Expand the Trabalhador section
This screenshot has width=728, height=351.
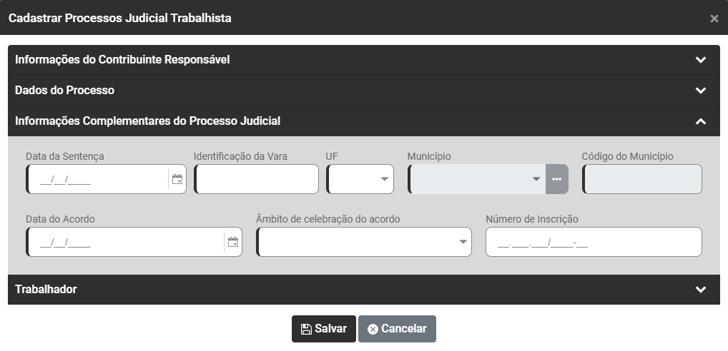click(700, 290)
